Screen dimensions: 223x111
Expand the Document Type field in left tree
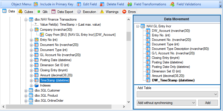(x=31, y=50)
